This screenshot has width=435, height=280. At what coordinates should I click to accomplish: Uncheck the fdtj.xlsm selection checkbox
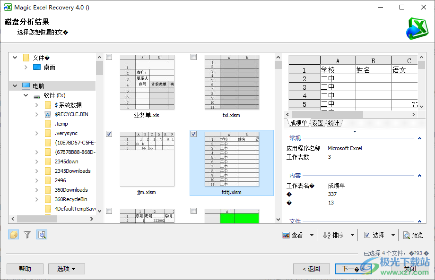click(x=193, y=134)
